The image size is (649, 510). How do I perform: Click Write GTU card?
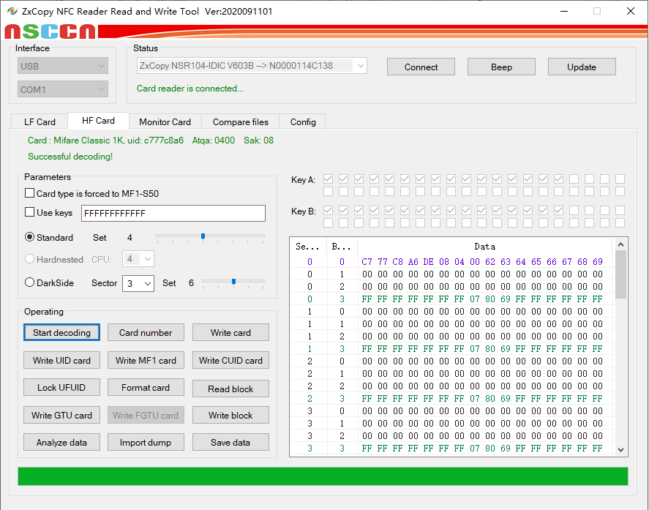tap(61, 415)
